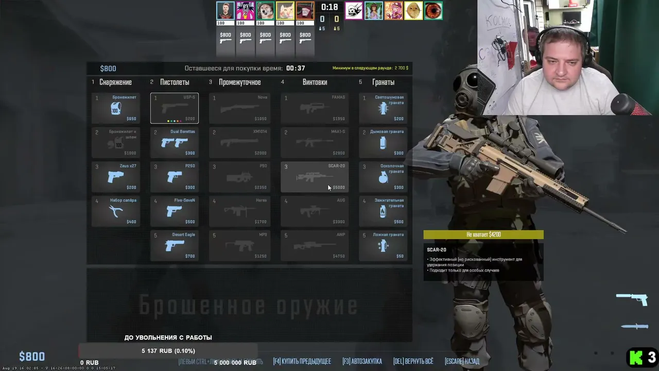Buy the Ложная граната decoy for $50
659x371 pixels.
[x=383, y=246]
